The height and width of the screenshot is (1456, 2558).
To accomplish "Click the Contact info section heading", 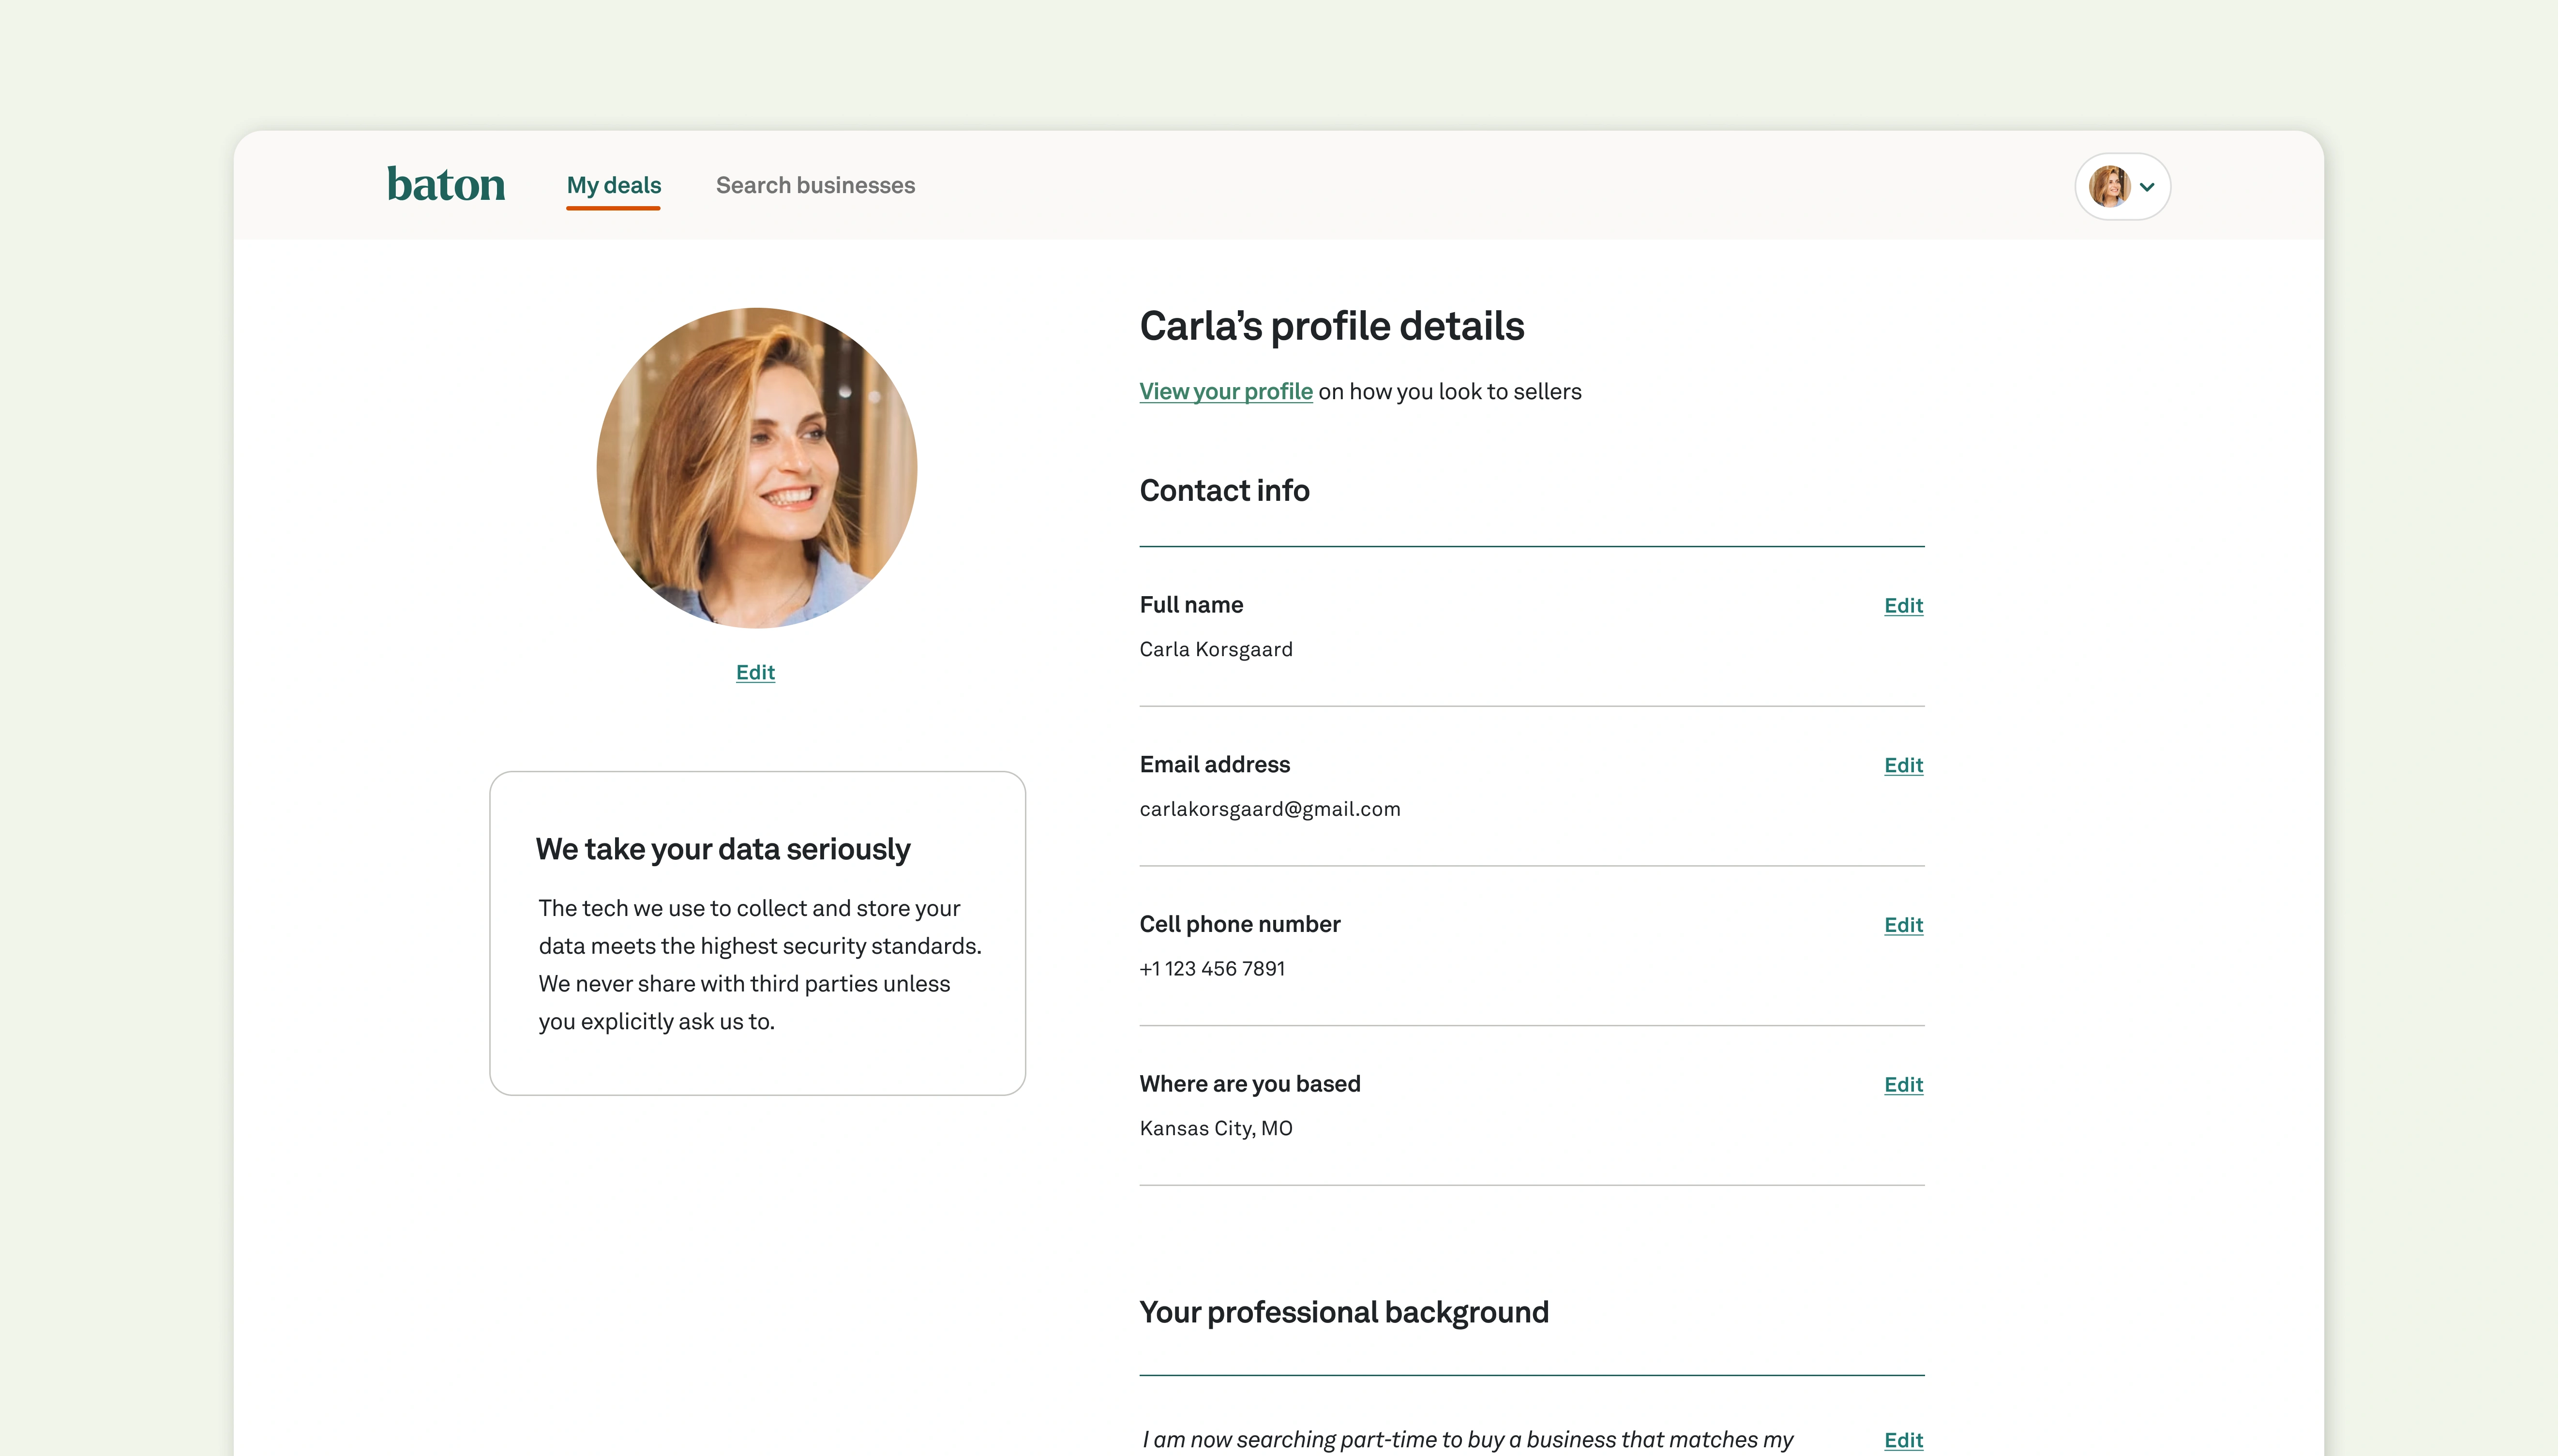I will (x=1224, y=490).
